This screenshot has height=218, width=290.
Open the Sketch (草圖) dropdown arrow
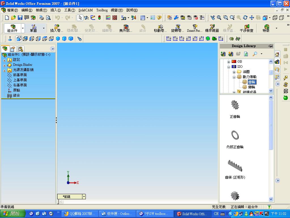click(x=44, y=28)
